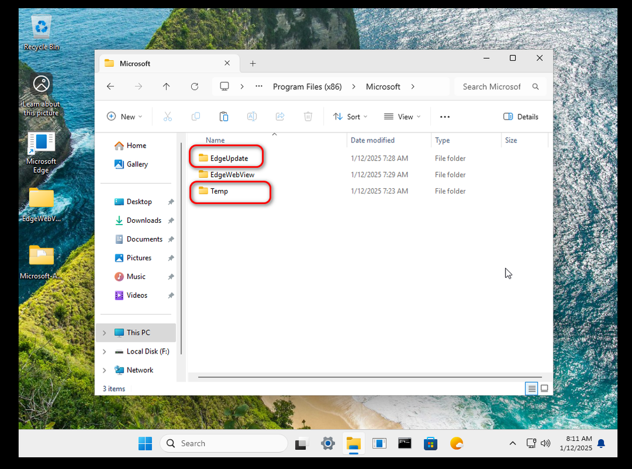Image resolution: width=632 pixels, height=469 pixels.
Task: Open Settings gear in taskbar
Action: [328, 444]
